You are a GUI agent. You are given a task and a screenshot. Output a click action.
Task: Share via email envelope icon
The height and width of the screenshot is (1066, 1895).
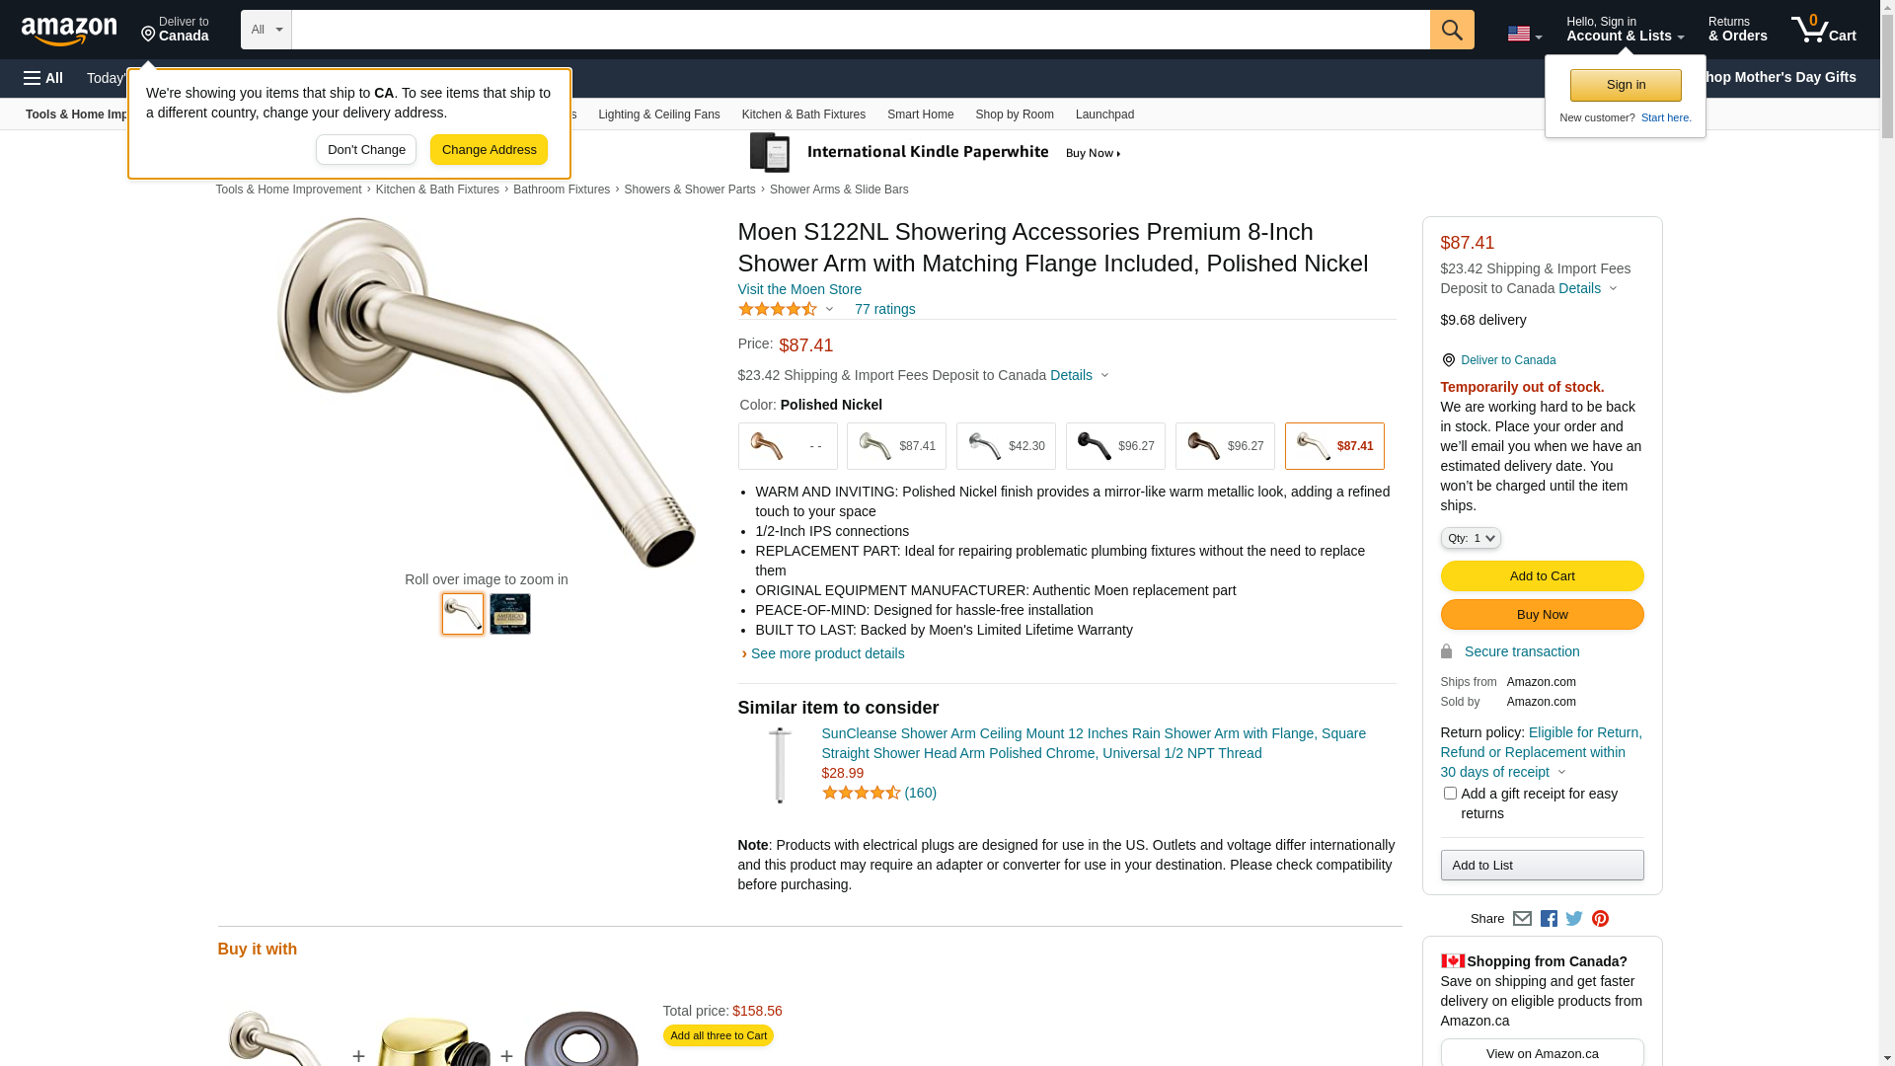[x=1522, y=919]
